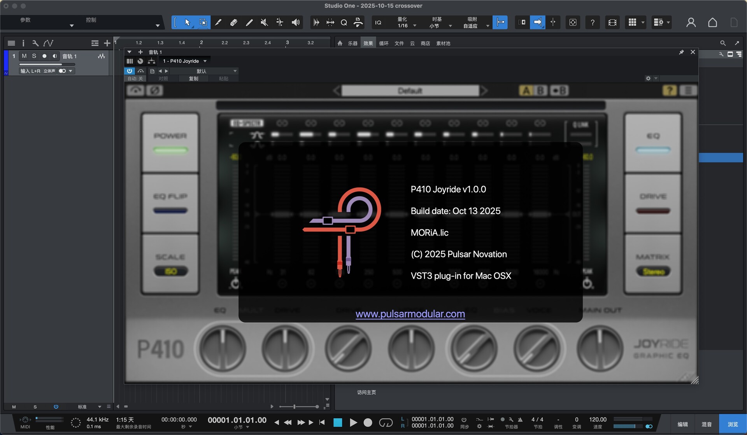The height and width of the screenshot is (435, 747).
Task: Select the Mute tool
Action: tap(264, 23)
